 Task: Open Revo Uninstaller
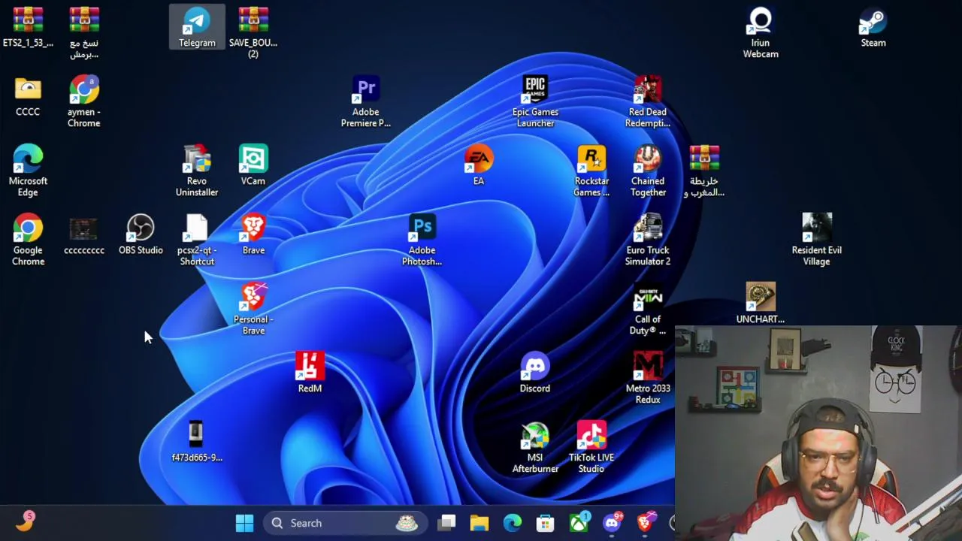[197, 171]
